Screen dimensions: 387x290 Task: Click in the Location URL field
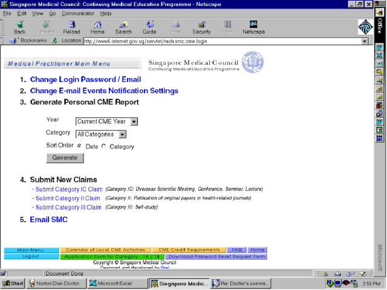point(222,41)
